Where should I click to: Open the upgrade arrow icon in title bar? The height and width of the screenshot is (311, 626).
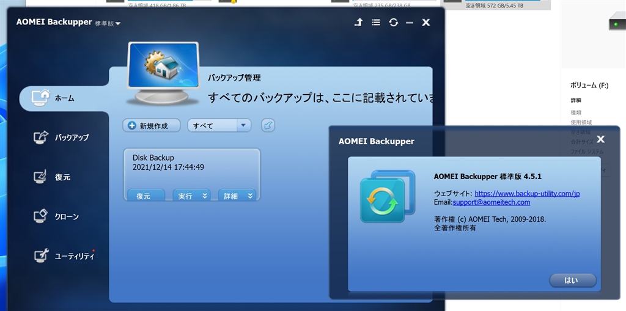click(x=358, y=23)
